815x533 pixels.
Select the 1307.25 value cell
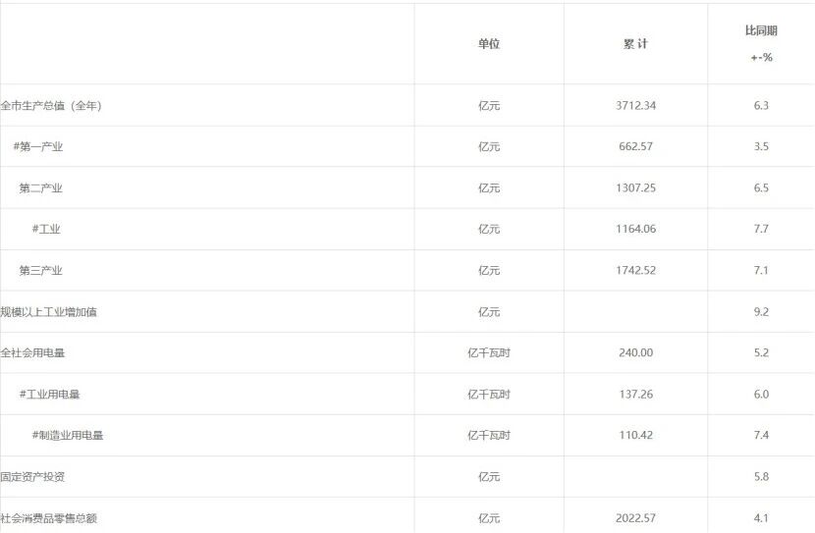(635, 188)
